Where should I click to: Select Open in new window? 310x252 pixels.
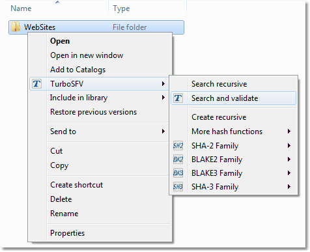[x=100, y=55]
